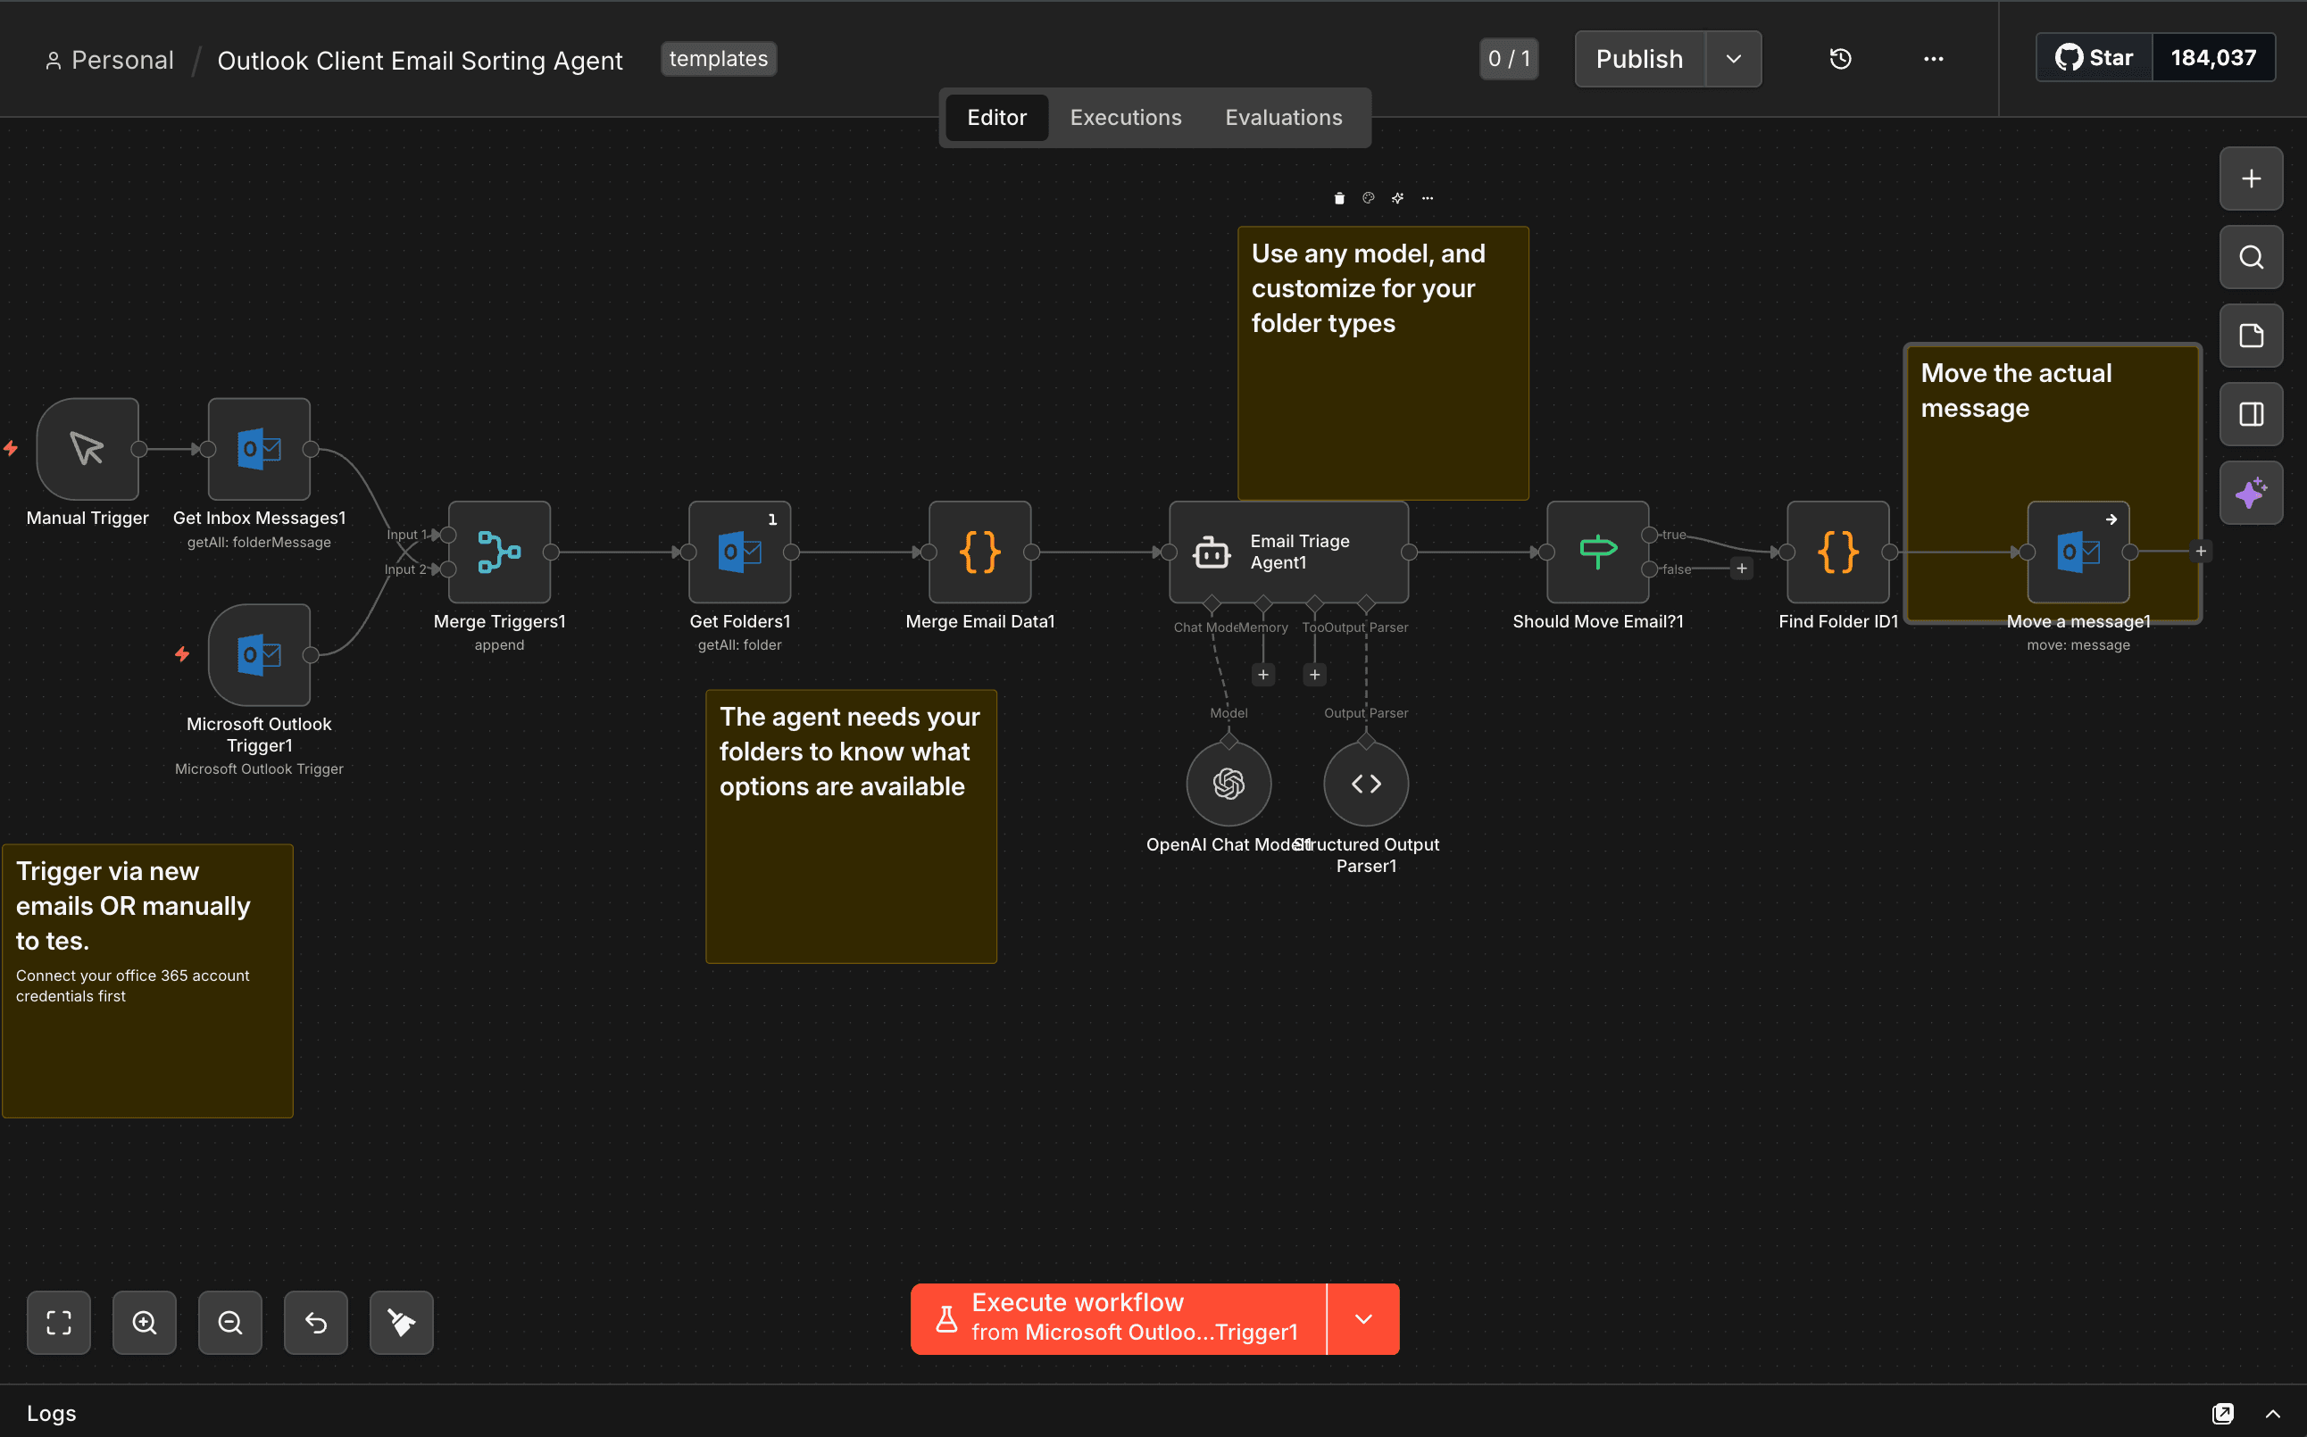2307x1437 pixels.
Task: Open the Execute workflow trigger dropdown
Action: point(1364,1318)
